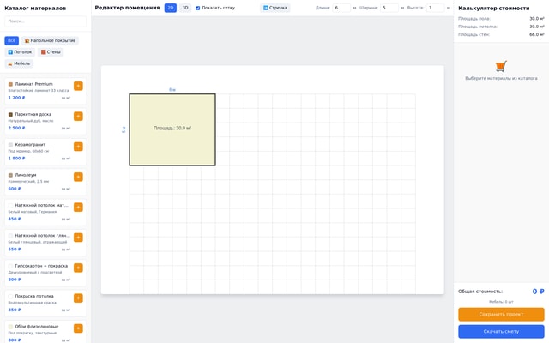Image resolution: width=549 pixels, height=343 pixels.
Task: Filter catalog by Напольное покрытие
Action: tap(50, 40)
